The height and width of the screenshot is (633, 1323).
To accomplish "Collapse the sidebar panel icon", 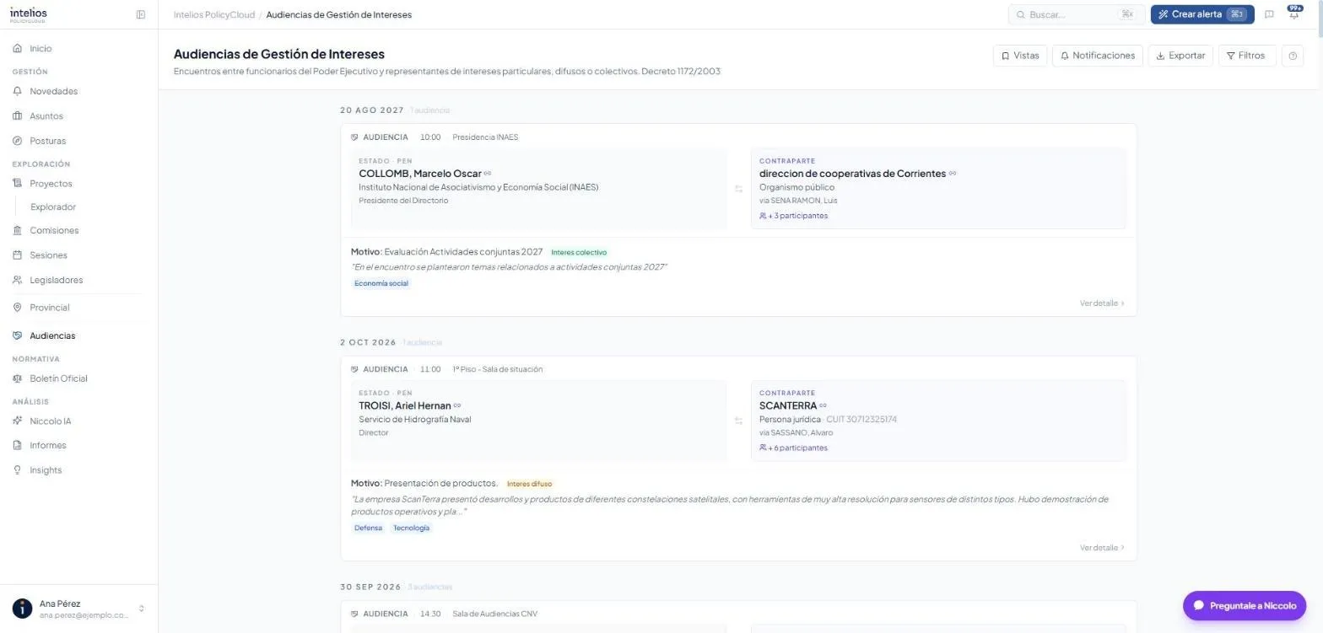I will point(141,14).
